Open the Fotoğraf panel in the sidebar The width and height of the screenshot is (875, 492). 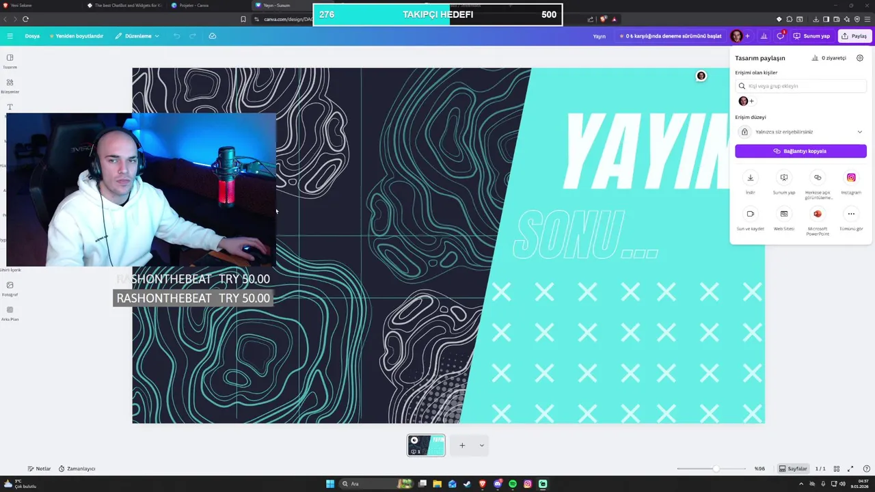point(10,289)
